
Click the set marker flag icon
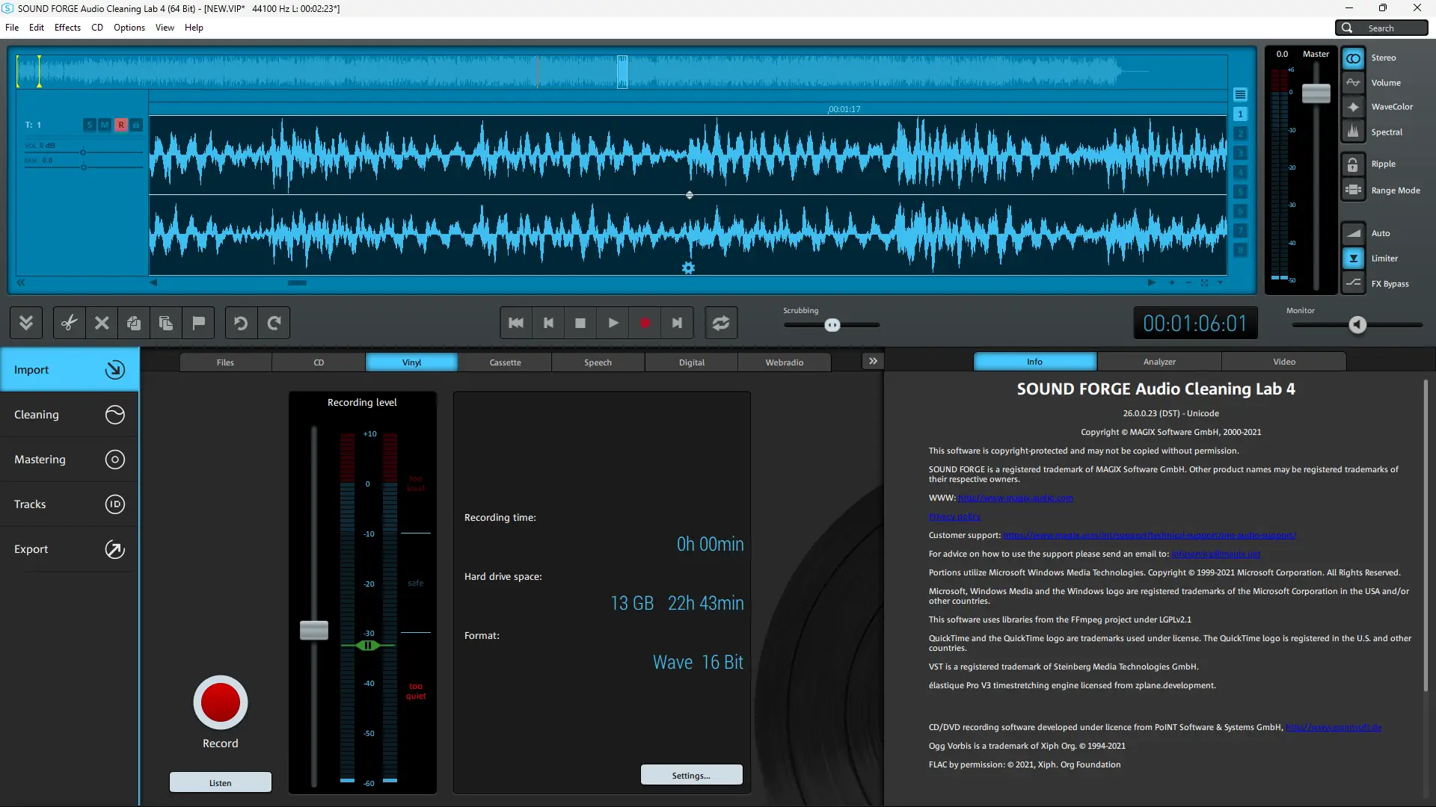[198, 323]
